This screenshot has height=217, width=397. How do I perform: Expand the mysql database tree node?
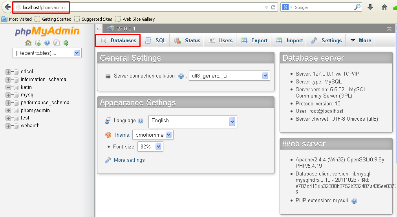8,95
